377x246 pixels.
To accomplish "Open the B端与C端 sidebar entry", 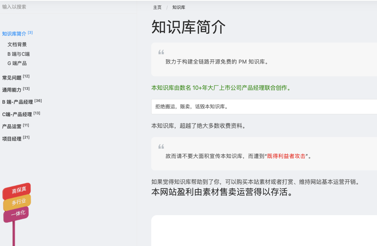I will 18,54.
